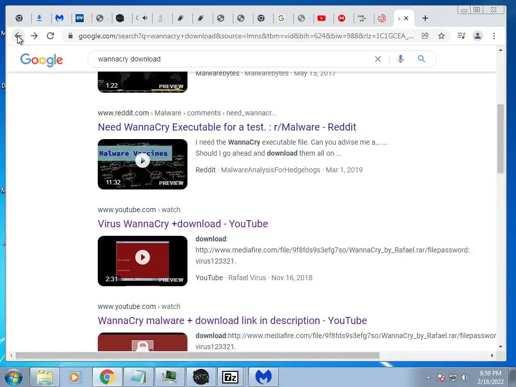Share this page from the address bar
Viewport: 516px width, 387px height.
point(425,36)
